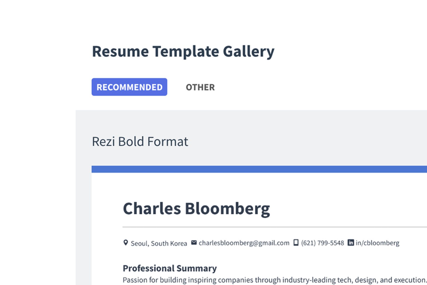Open the in/cbloomberg LinkedIn profile link
Viewport: 427px width, 285px height.
377,243
